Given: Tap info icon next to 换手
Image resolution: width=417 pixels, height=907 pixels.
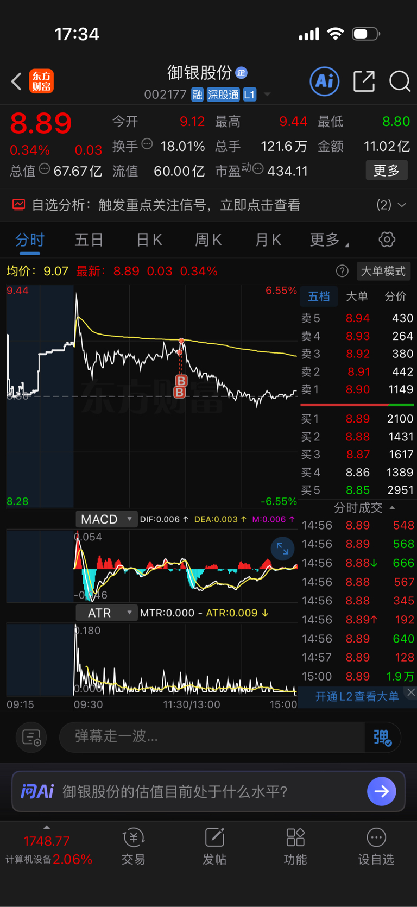Looking at the screenshot, I should click(x=147, y=144).
